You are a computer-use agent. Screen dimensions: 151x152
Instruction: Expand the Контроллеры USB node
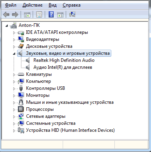[14, 89]
